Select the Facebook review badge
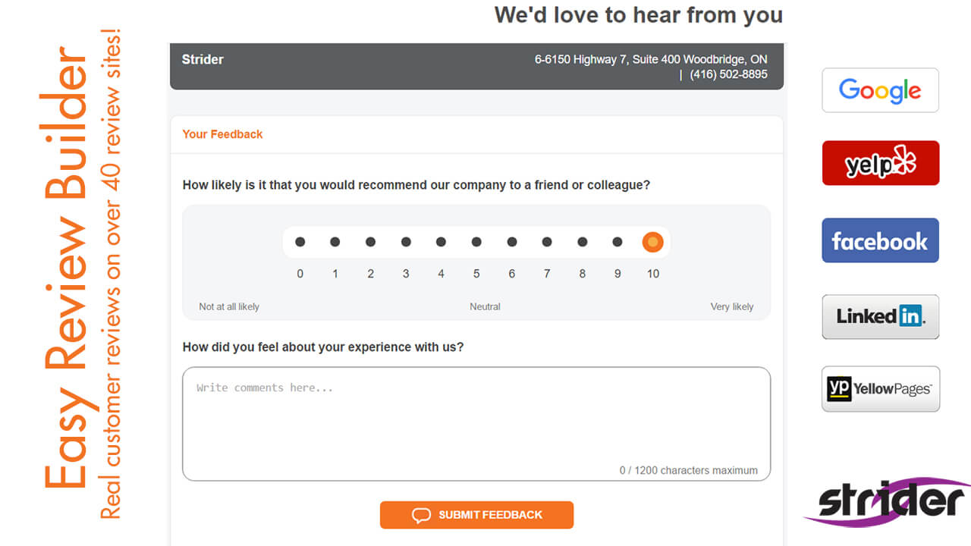The image size is (971, 546). point(880,240)
